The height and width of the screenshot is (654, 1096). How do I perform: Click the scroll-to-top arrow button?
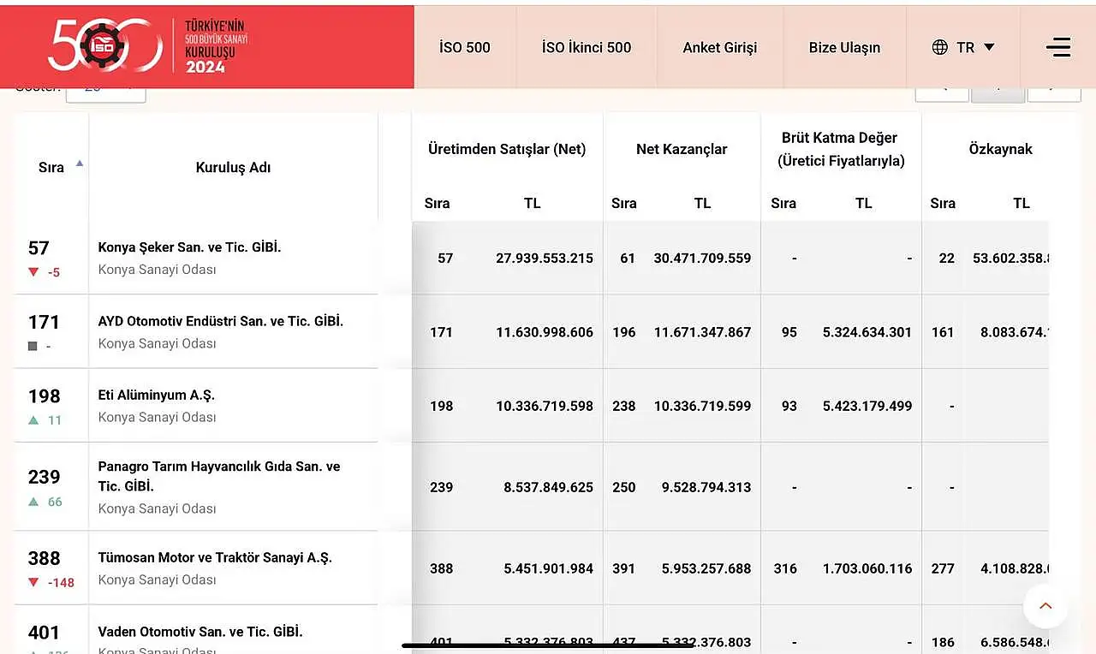coord(1045,606)
